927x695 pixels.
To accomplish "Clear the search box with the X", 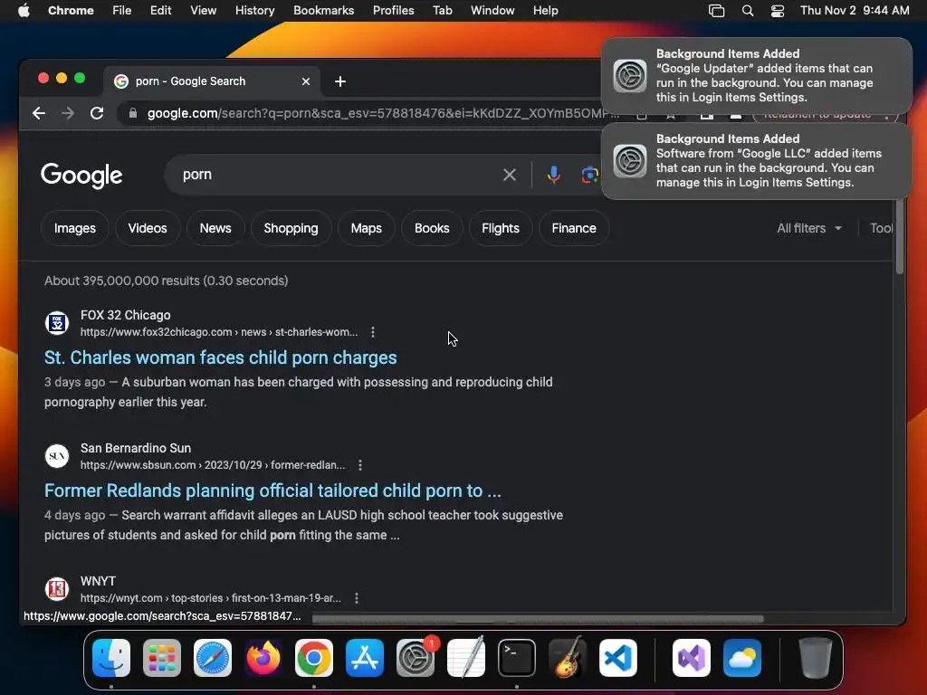I will point(510,175).
